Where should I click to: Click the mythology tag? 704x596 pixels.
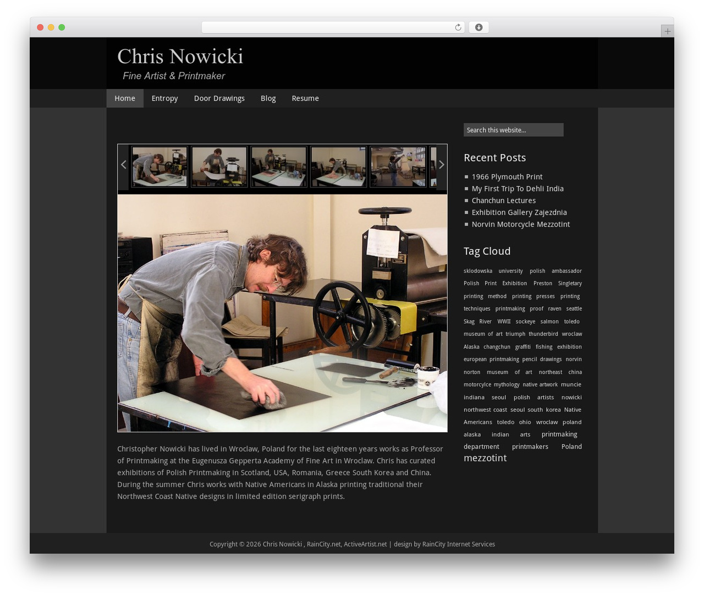pos(507,385)
